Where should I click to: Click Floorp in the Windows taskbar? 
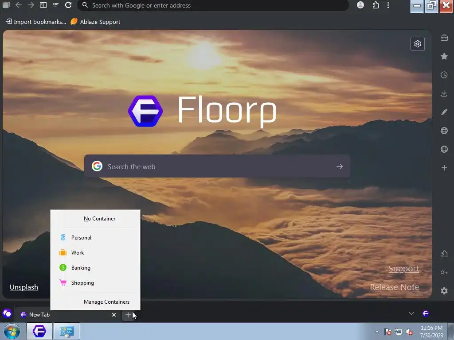(39, 331)
